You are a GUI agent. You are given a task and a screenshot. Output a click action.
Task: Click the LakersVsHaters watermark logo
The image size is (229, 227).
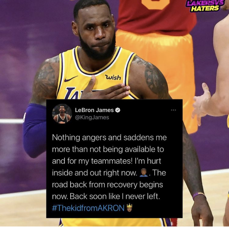(204, 6)
